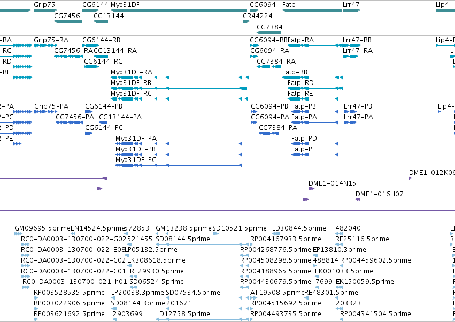Select the Grip75 gene label
The width and height of the screenshot is (455, 322).
tap(44, 5)
